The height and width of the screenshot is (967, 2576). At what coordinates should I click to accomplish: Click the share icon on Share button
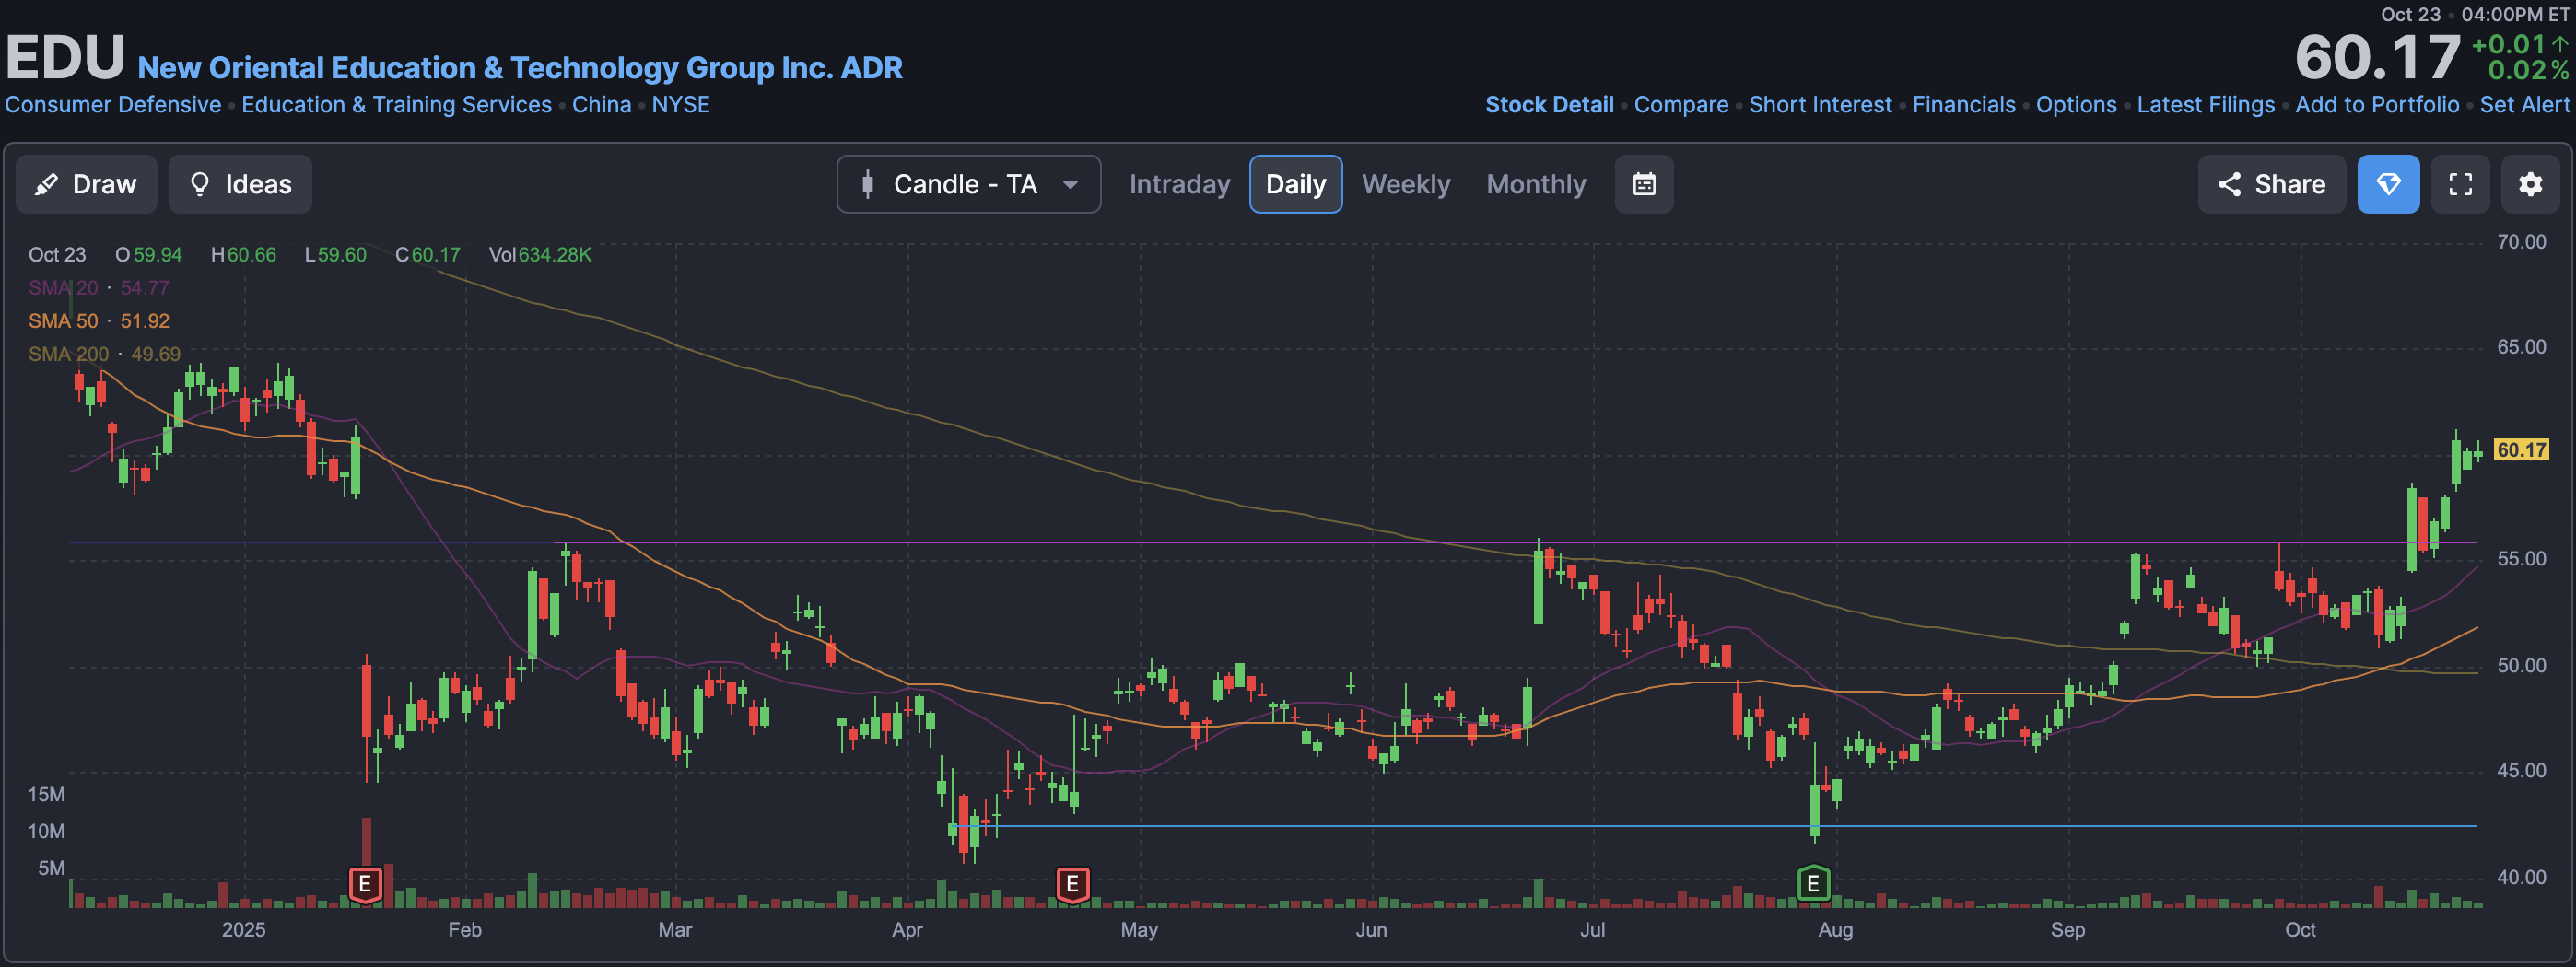click(2229, 184)
